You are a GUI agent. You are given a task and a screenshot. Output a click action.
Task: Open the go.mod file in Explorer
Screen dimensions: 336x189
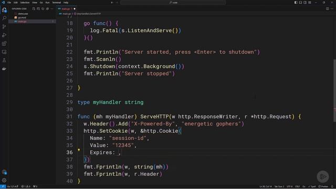(x=22, y=17)
